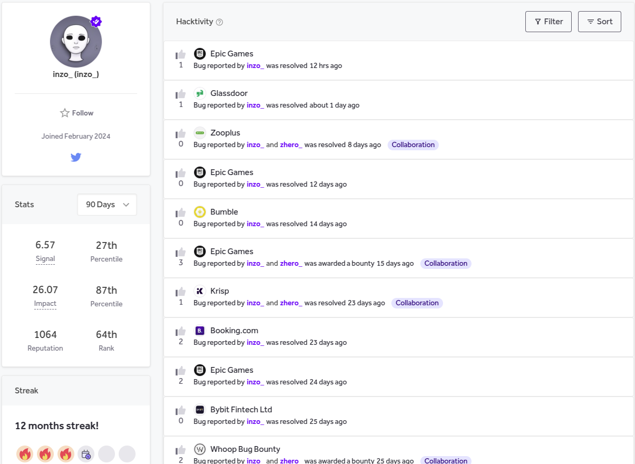635x464 pixels.
Task: Open the Krisp program link
Action: (x=219, y=291)
